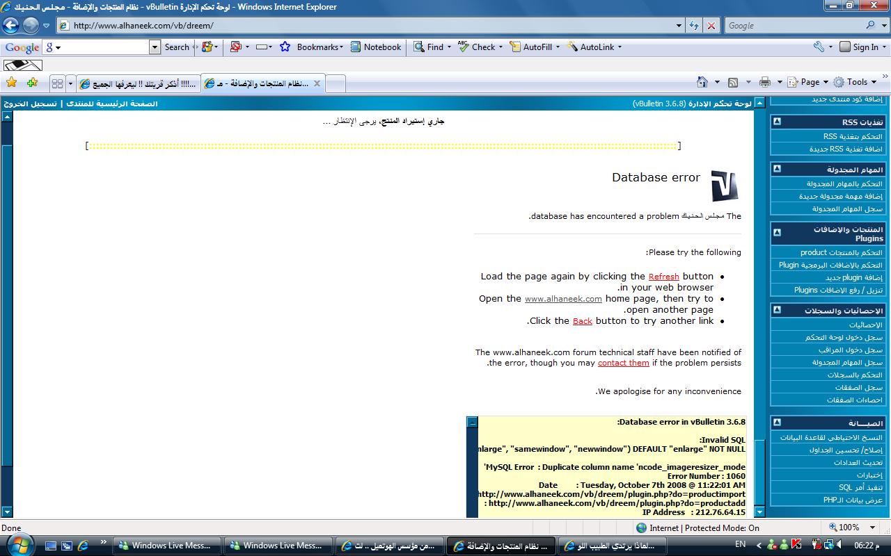The height and width of the screenshot is (556, 891).
Task: Click the Print icon in command bar
Action: point(765,82)
